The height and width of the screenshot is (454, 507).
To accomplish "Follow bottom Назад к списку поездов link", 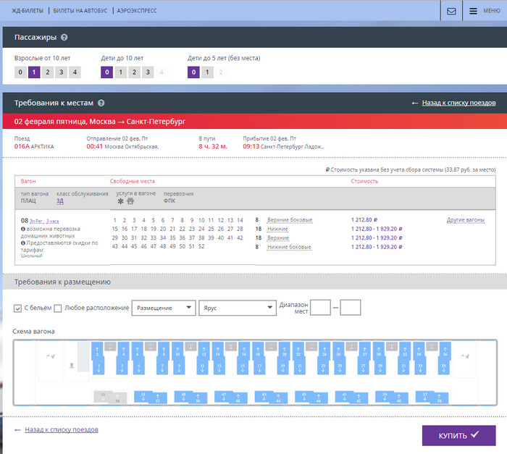I will click(x=62, y=430).
